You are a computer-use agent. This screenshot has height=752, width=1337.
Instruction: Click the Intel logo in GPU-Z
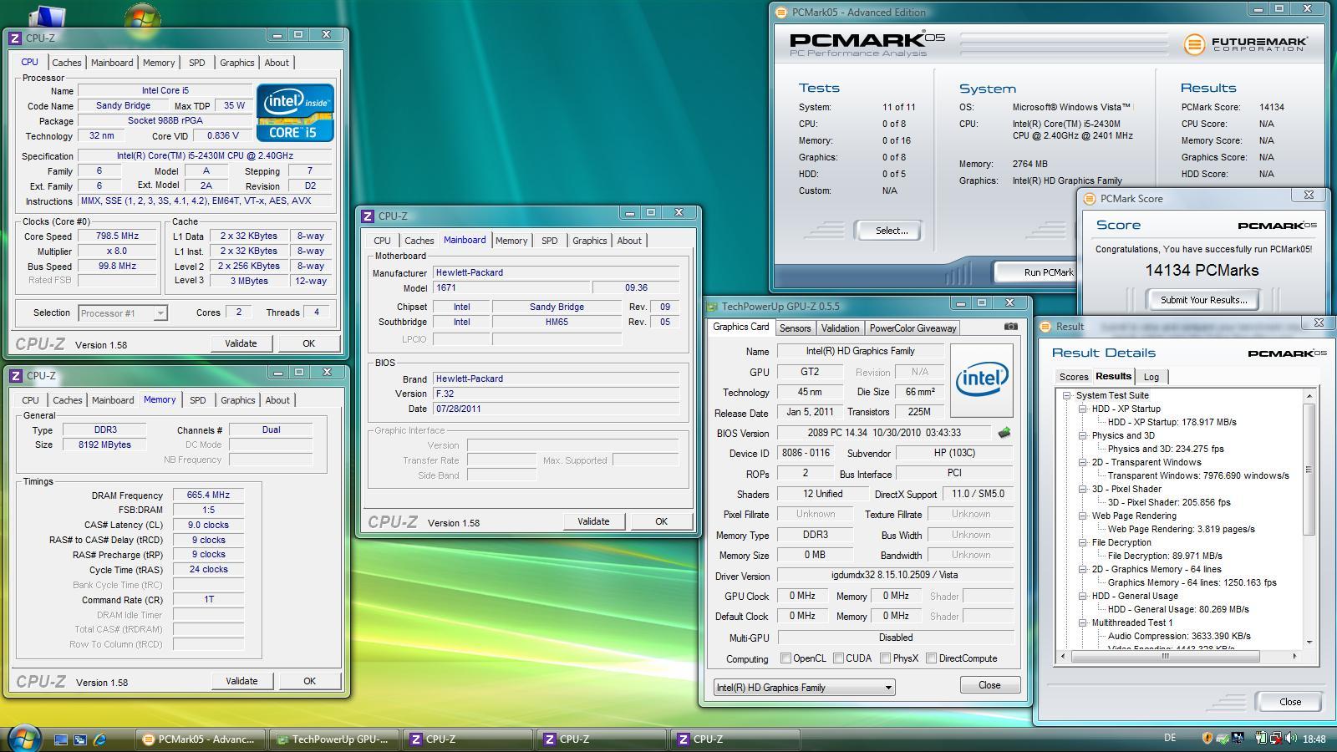981,380
